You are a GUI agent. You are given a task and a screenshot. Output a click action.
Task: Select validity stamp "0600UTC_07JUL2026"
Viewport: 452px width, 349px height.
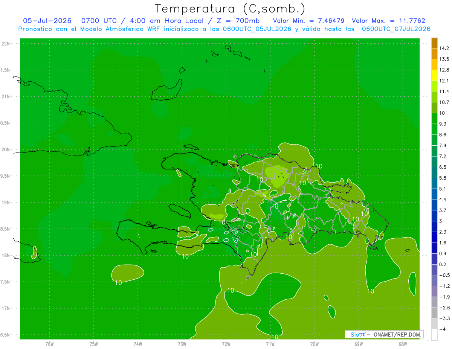396,29
